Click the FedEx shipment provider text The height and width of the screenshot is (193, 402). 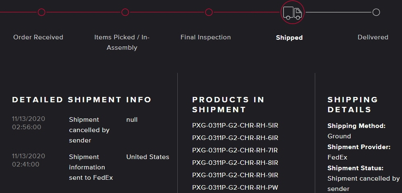[337, 157]
